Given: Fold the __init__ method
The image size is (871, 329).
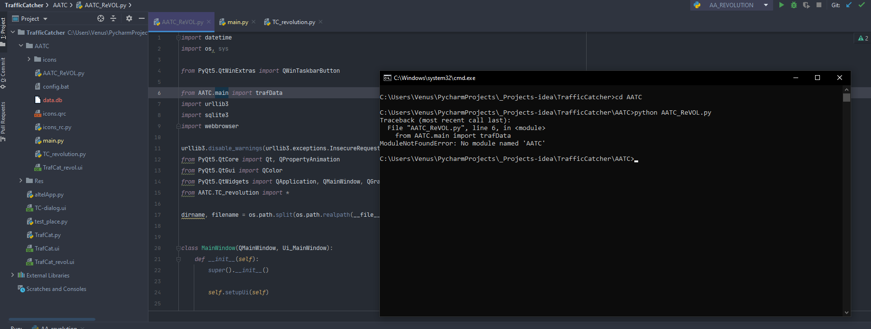Looking at the screenshot, I should click(x=178, y=259).
